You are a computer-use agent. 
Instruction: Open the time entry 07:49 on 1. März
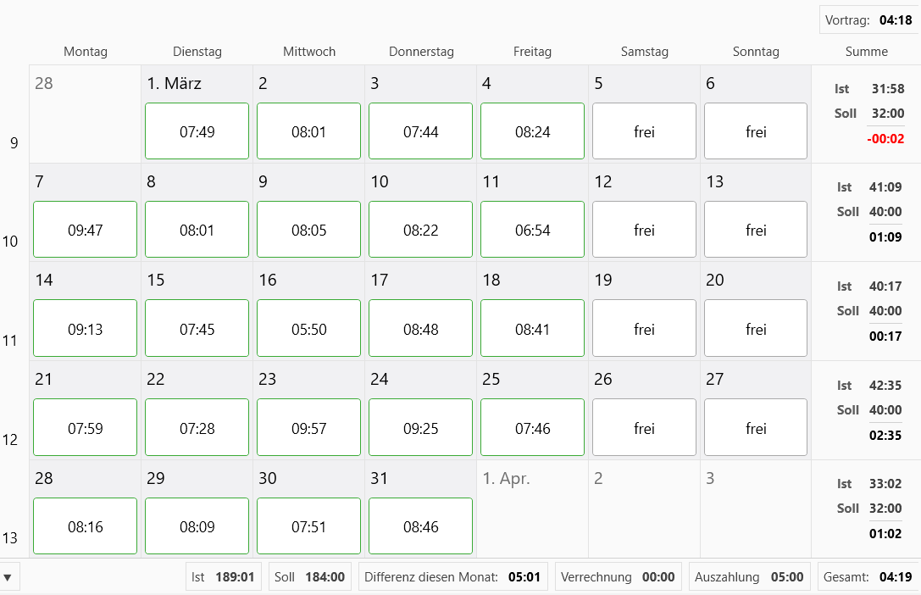[197, 131]
